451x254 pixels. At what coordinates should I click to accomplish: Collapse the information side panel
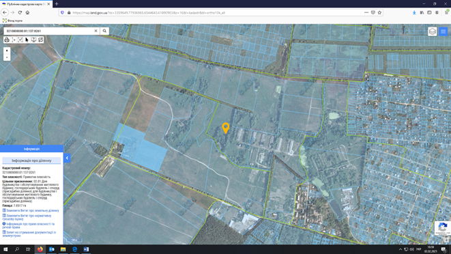pyautogui.click(x=67, y=158)
